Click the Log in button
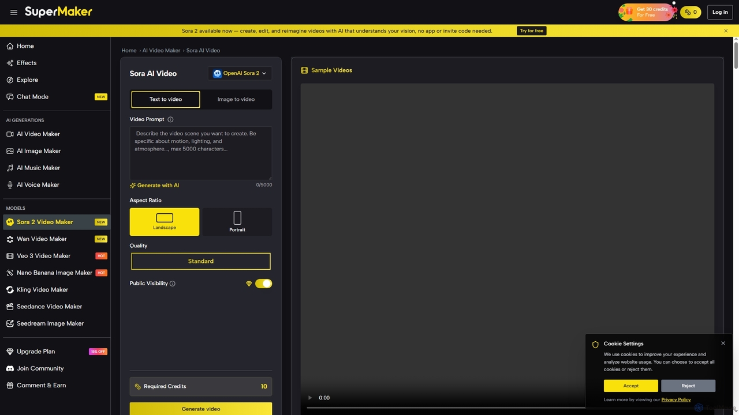The width and height of the screenshot is (739, 415). tap(720, 12)
